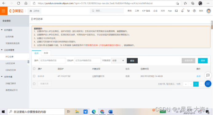Collapse the 白名单管理 section
This screenshot has height=115, width=213.
coord(2,50)
